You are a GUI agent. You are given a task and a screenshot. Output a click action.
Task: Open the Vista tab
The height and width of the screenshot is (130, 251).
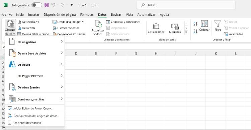129,15
